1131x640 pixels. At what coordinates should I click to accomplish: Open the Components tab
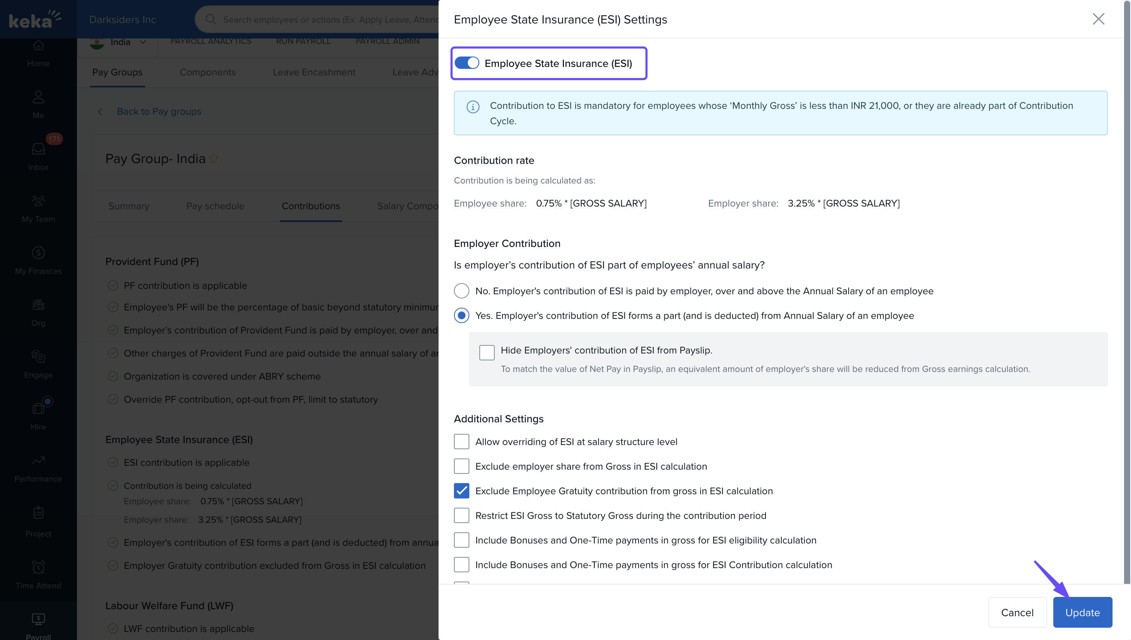click(x=207, y=72)
